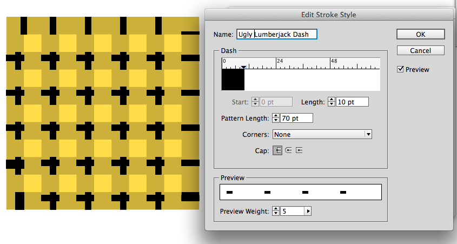
Task: Click the Pattern Length field
Action: click(x=297, y=118)
